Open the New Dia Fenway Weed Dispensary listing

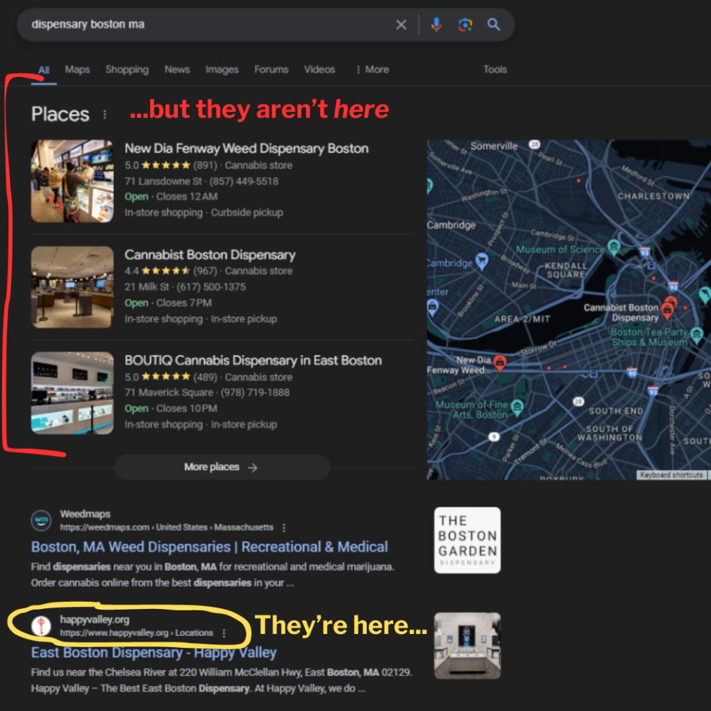click(x=246, y=149)
